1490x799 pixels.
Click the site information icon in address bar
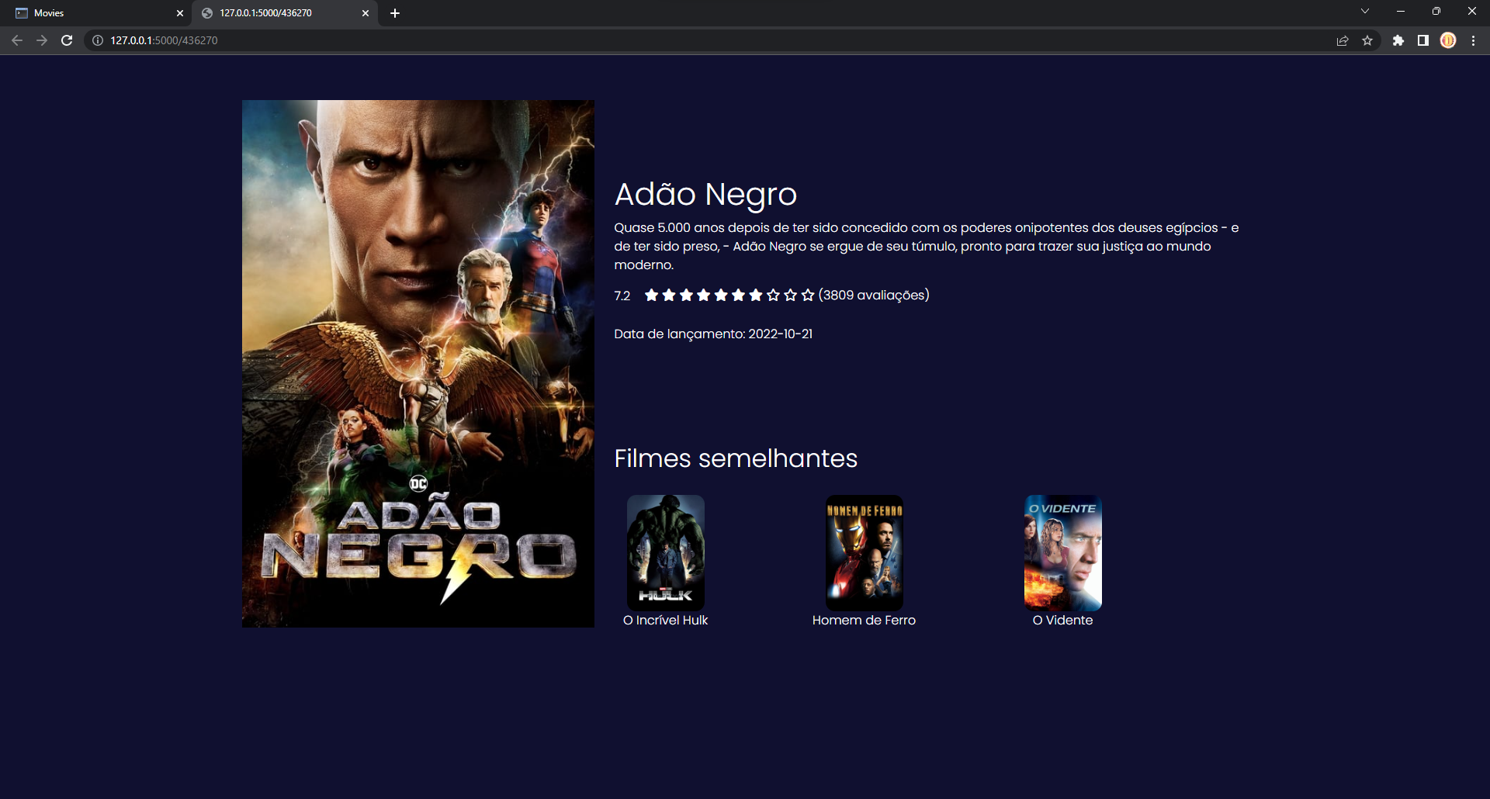pos(96,40)
